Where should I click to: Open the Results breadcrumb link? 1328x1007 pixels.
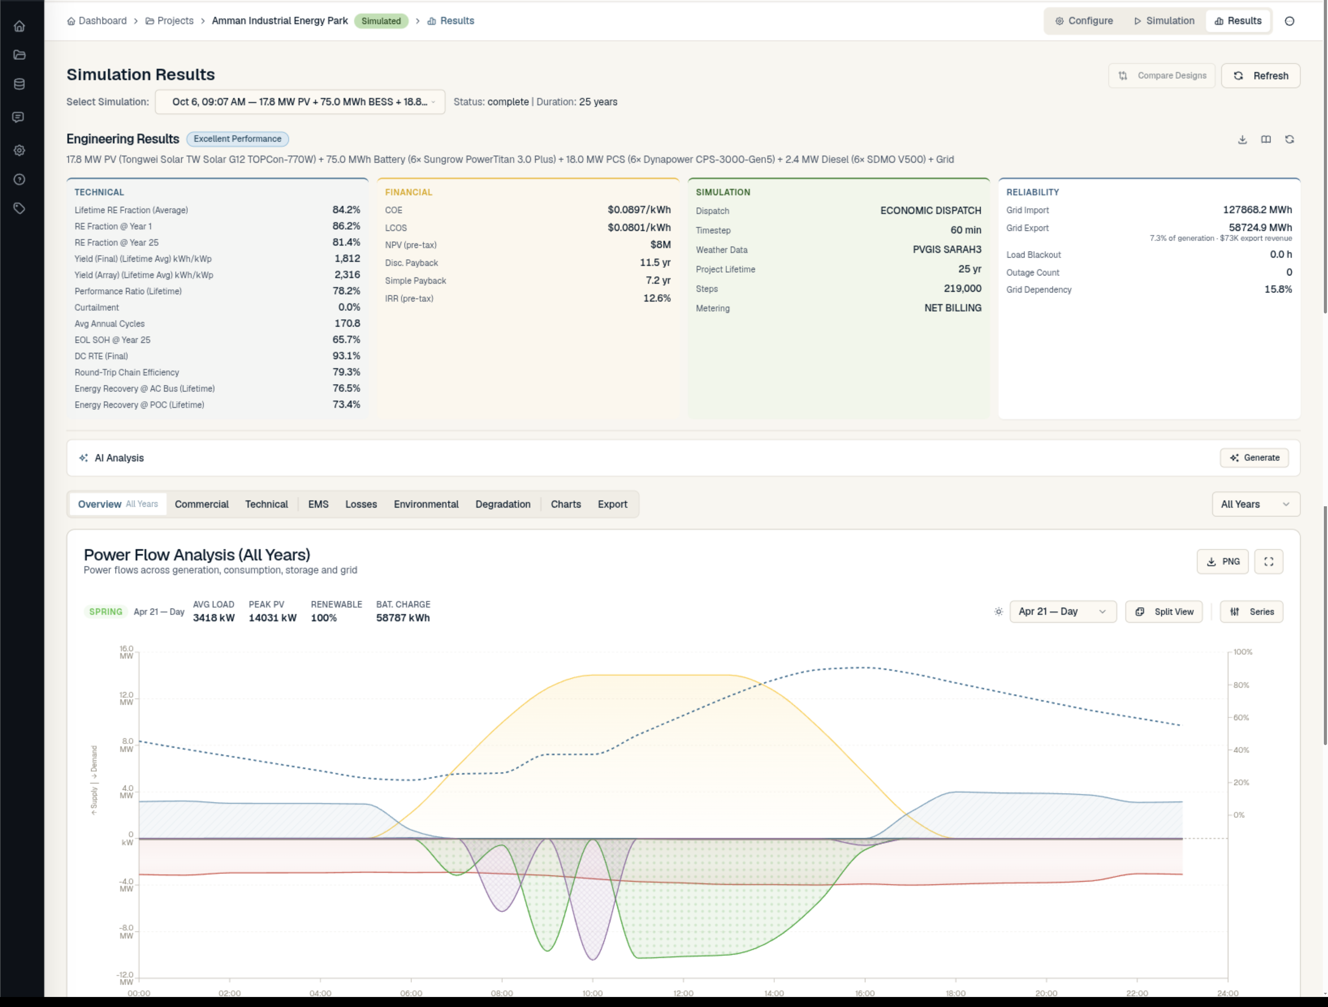[451, 21]
